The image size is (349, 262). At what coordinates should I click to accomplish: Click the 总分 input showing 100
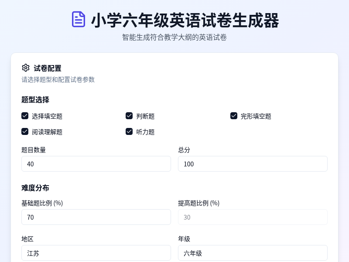[x=252, y=164]
